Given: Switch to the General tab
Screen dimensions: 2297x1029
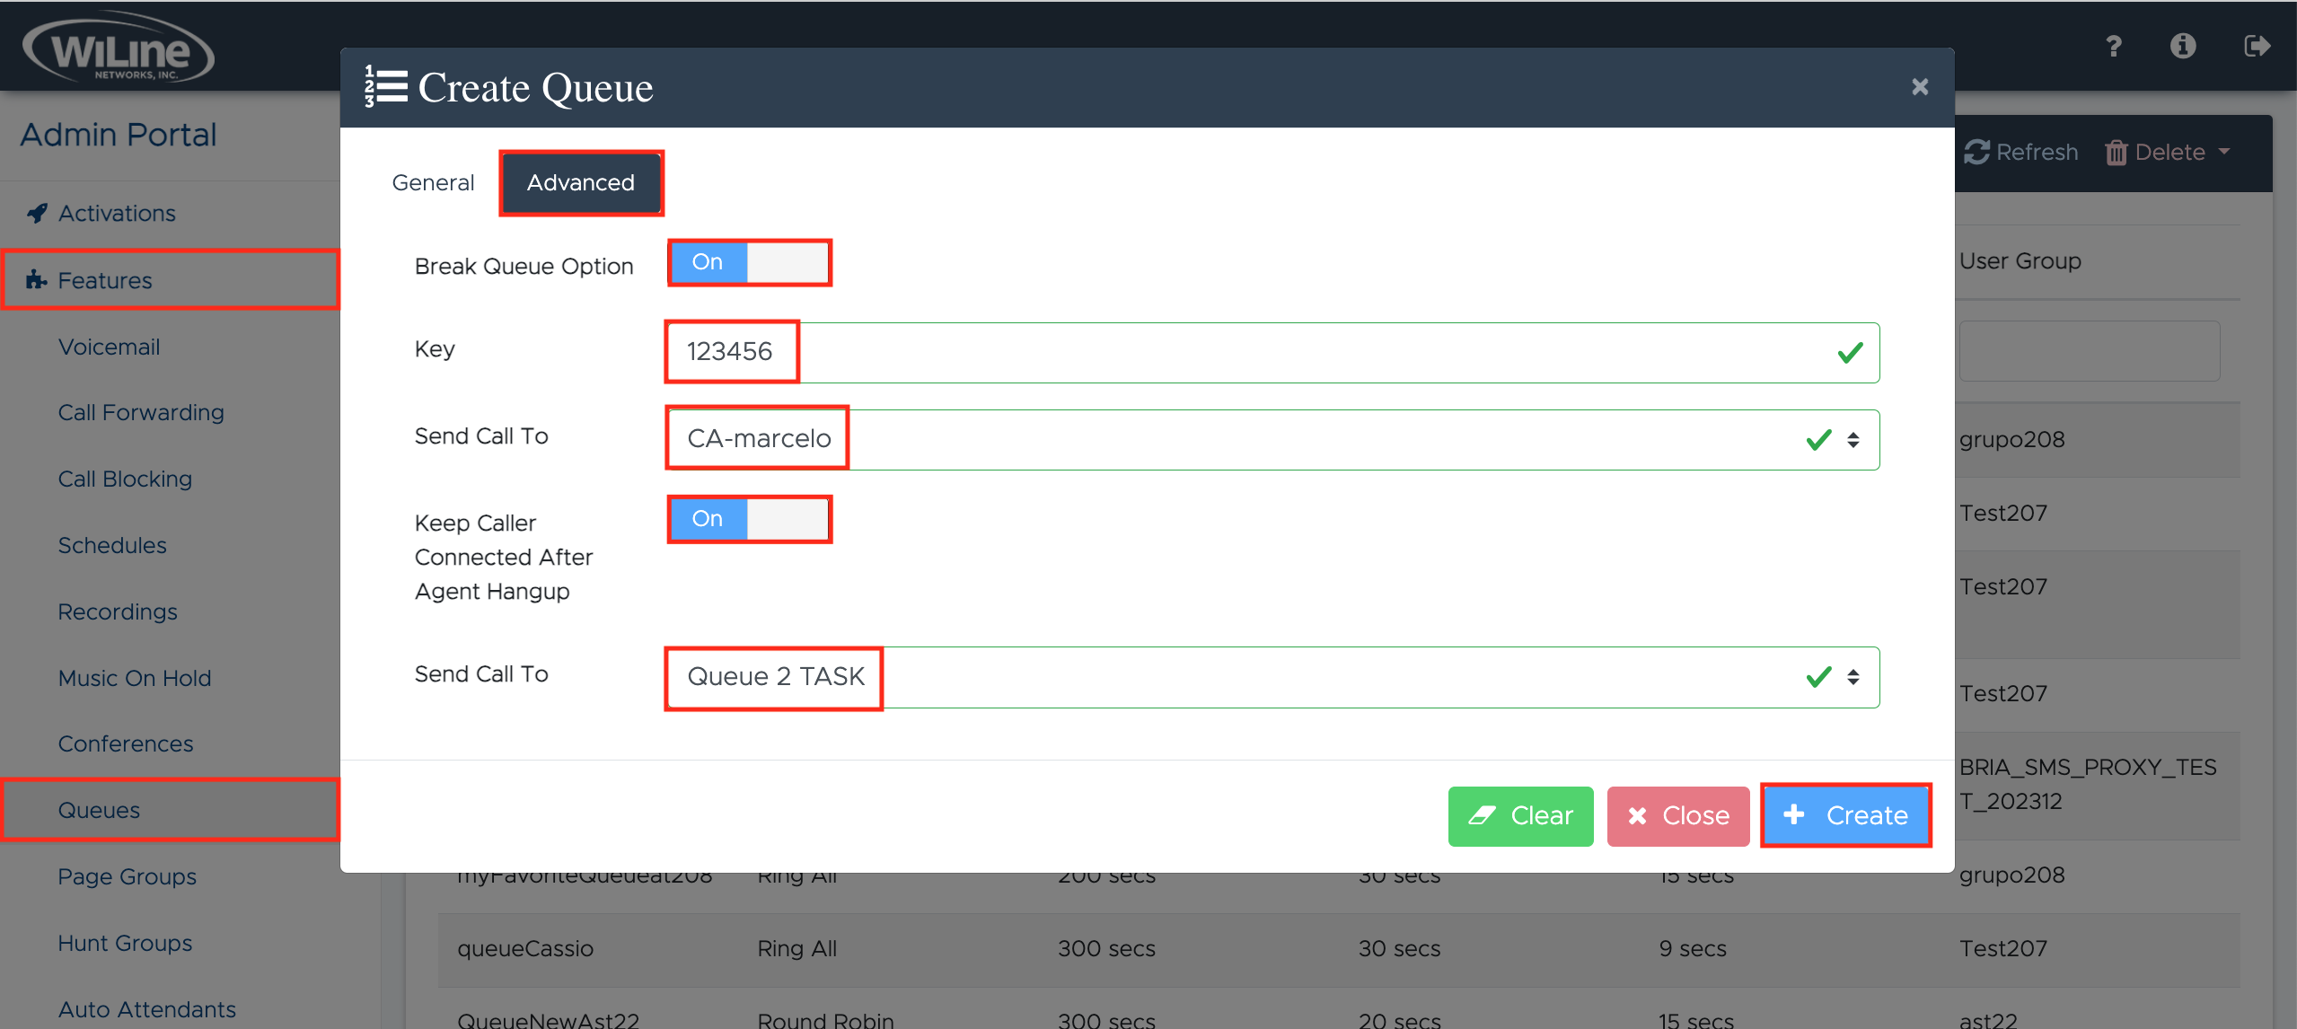Looking at the screenshot, I should pos(433,183).
